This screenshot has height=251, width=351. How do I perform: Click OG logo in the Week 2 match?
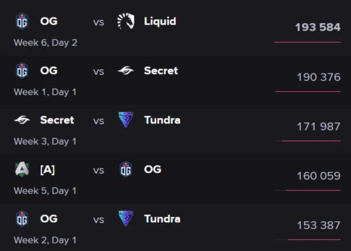[x=22, y=219]
